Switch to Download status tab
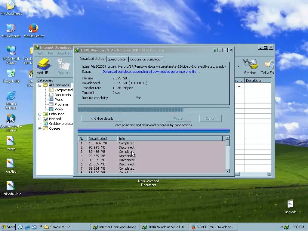Viewport: 308px width, 231px height. [92, 59]
